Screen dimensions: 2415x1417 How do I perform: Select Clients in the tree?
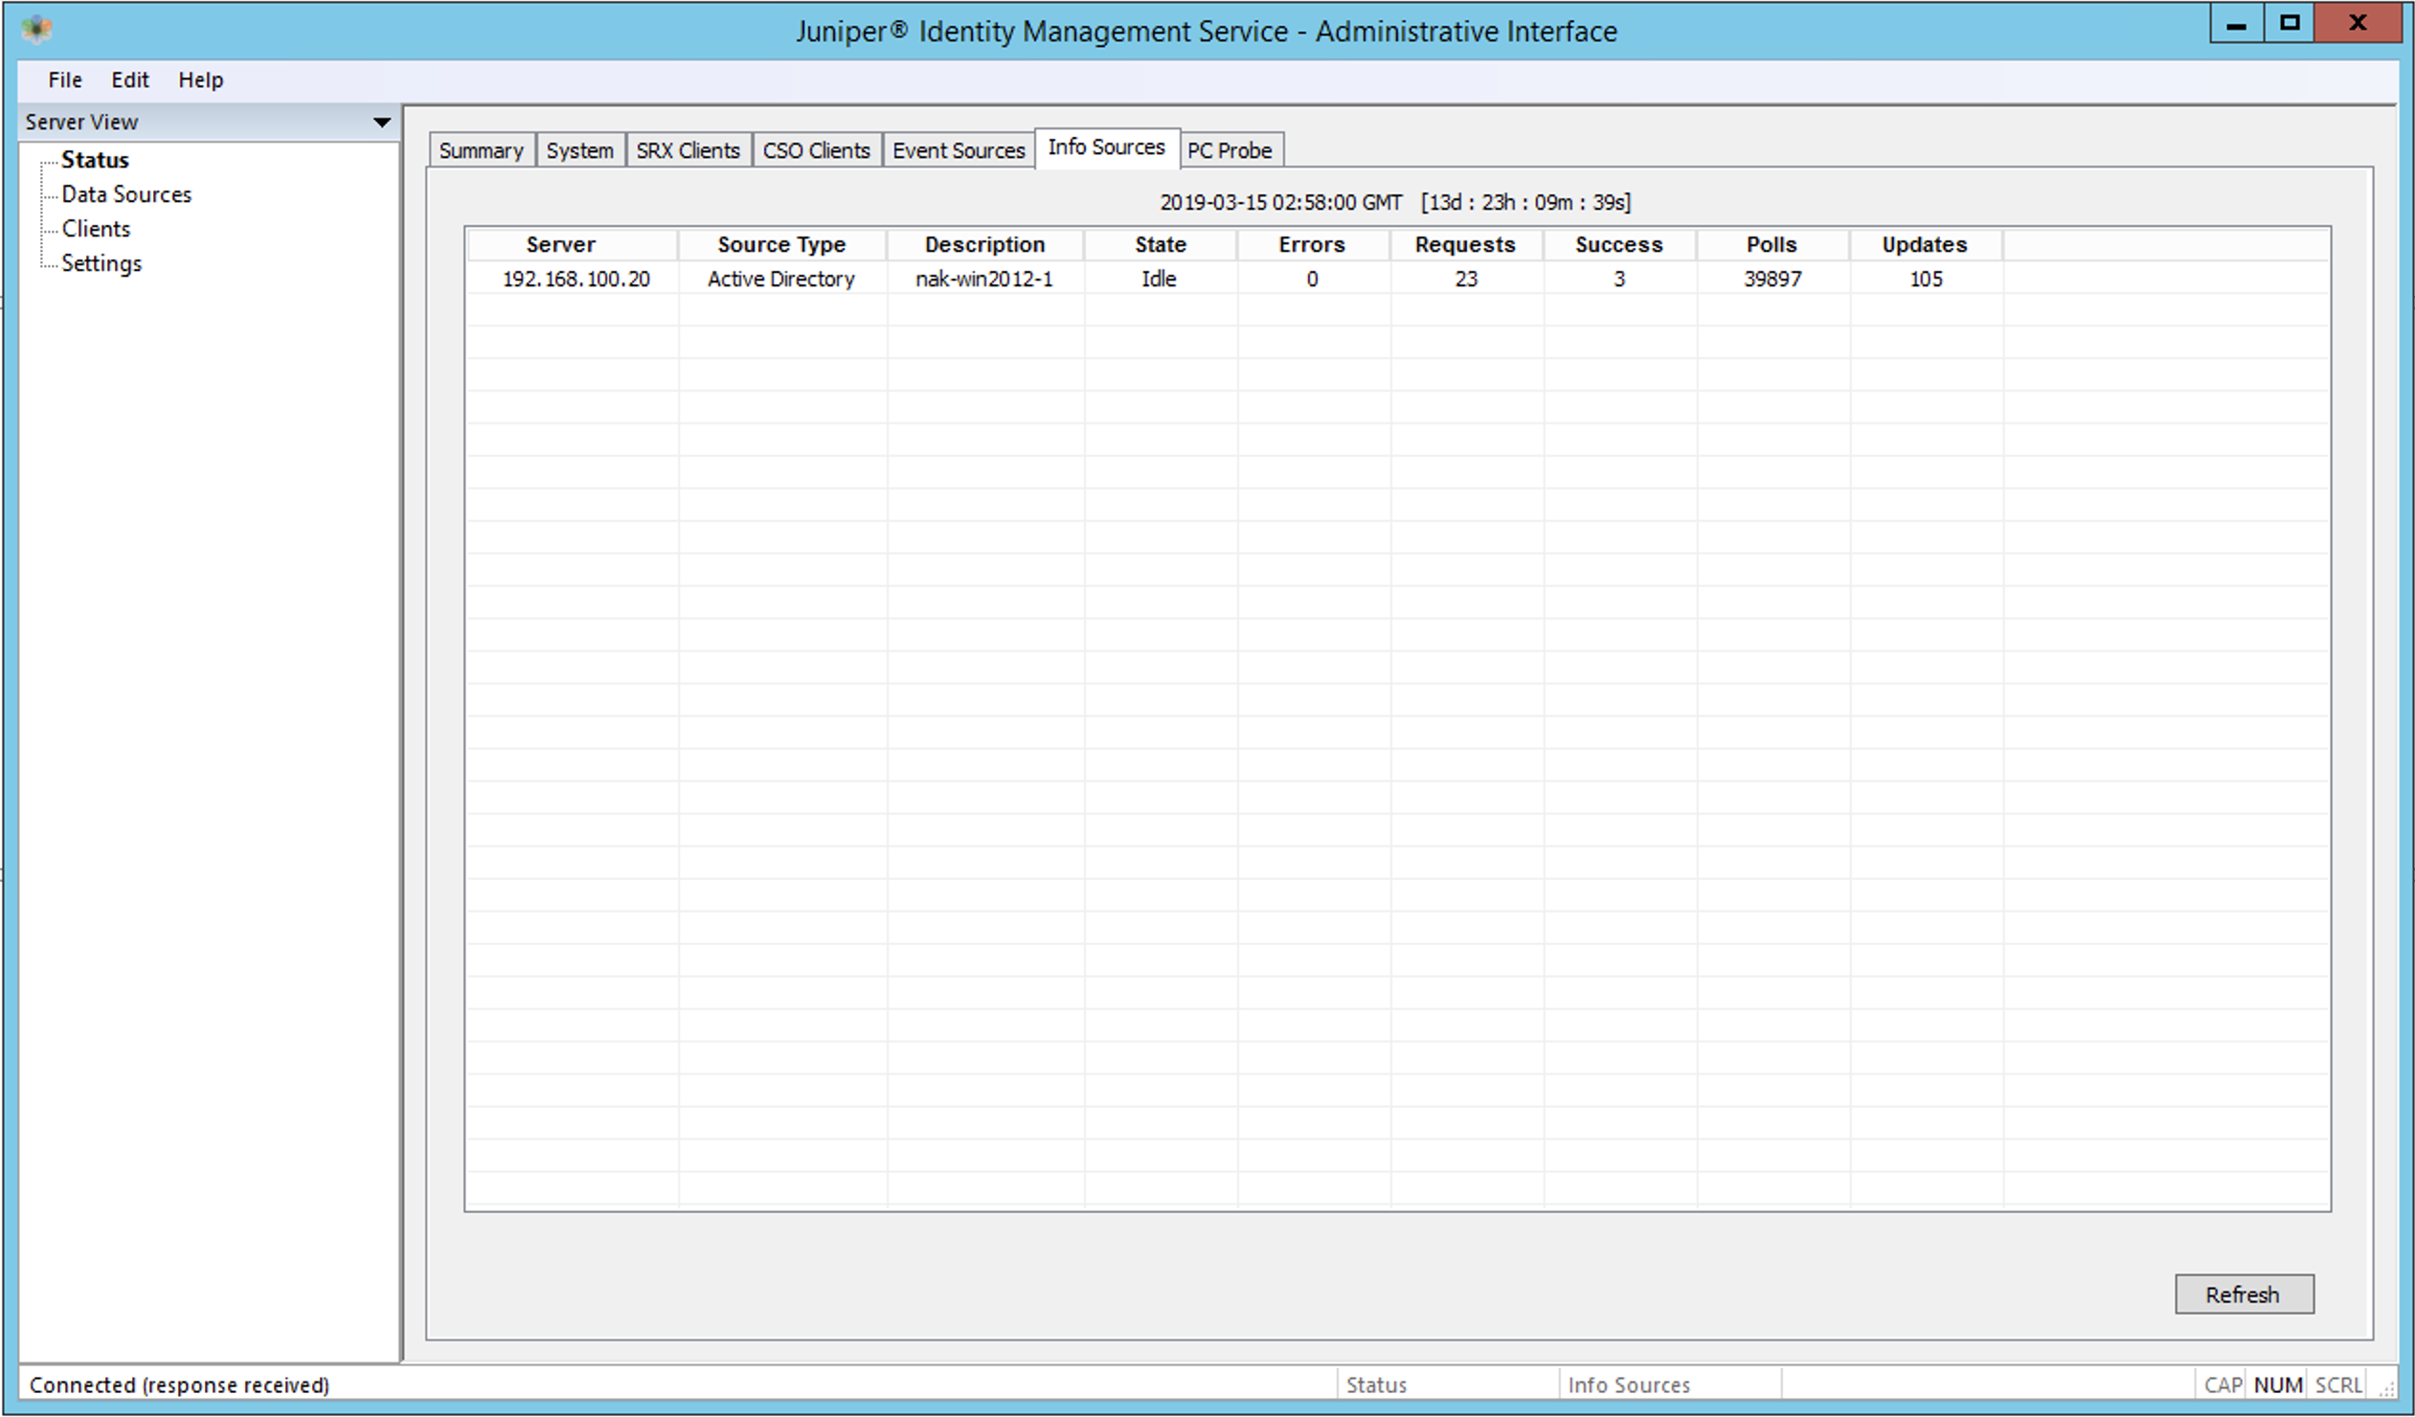tap(96, 228)
